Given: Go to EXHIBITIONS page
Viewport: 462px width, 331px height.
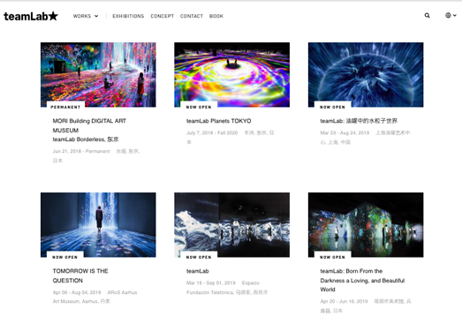Looking at the screenshot, I should click(128, 16).
